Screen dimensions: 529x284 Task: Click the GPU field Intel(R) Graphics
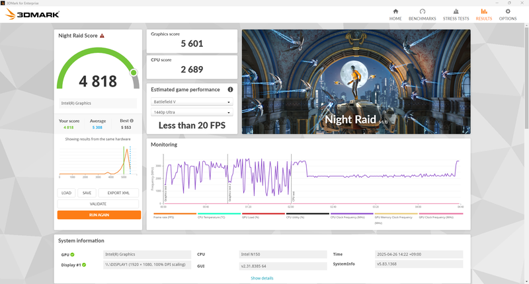coord(147,254)
